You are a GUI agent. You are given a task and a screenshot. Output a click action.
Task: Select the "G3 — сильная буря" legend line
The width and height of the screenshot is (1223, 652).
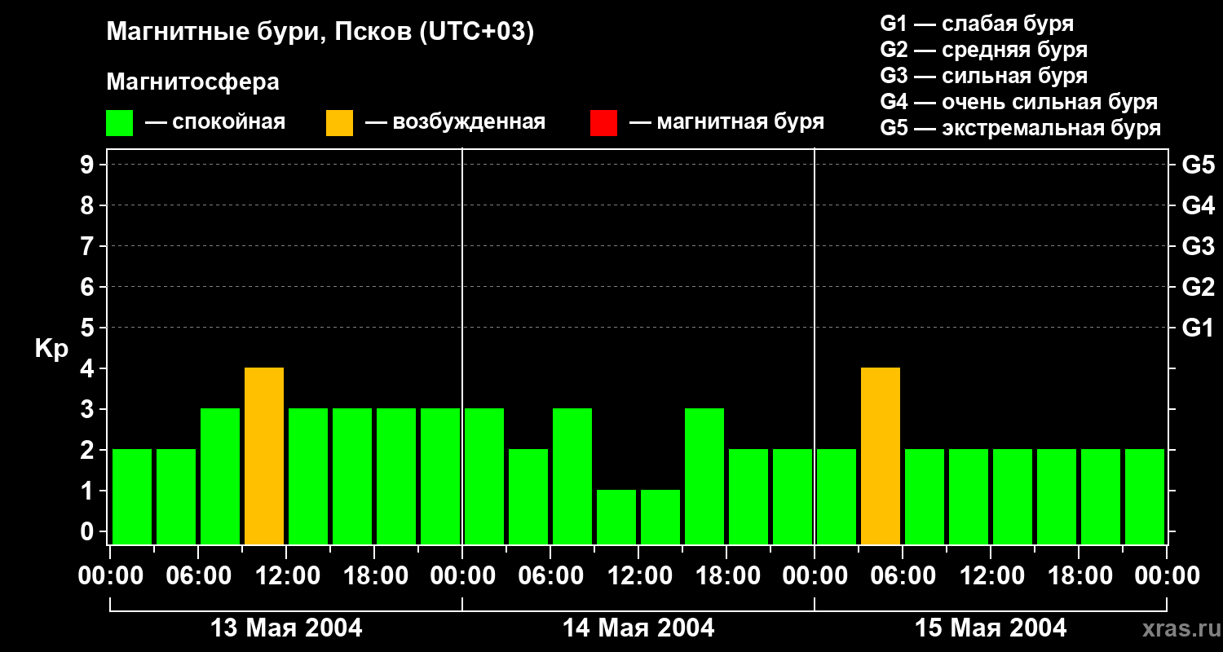point(983,76)
